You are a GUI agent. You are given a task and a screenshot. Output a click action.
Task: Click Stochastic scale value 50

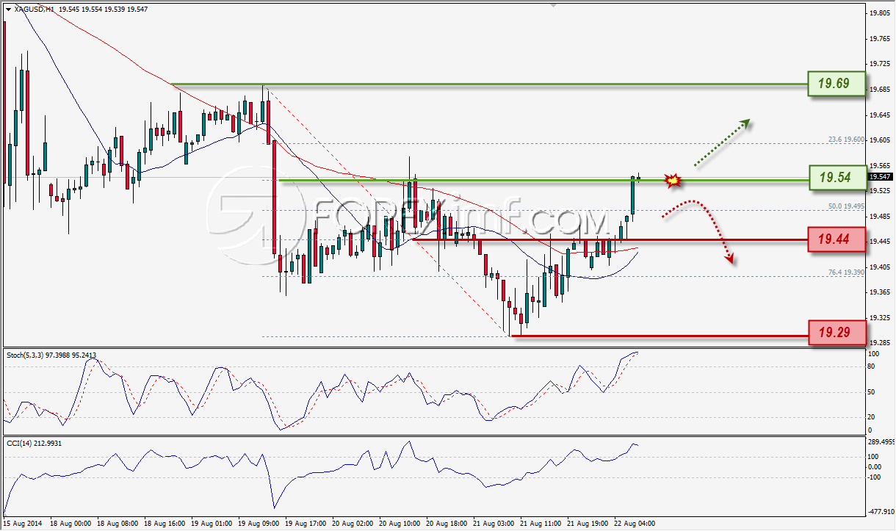[871, 392]
